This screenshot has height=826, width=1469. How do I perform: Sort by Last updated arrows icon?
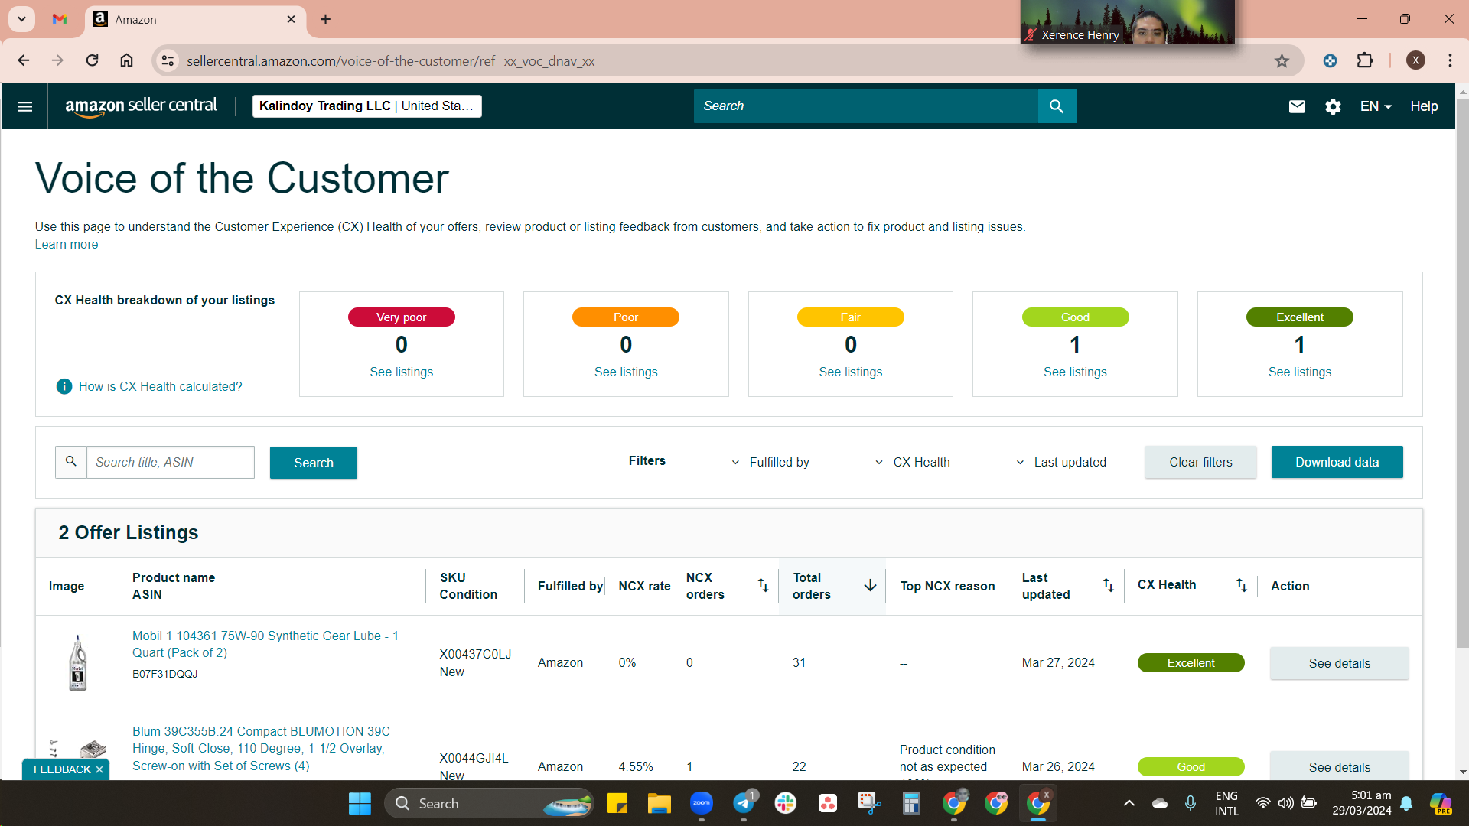[x=1108, y=585]
